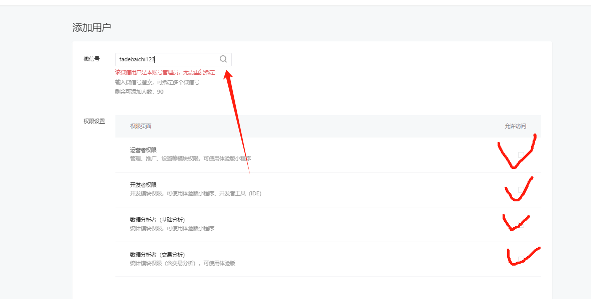Check the 数据分析者（基础分析）access checkbox
The image size is (591, 299).
pos(521,224)
